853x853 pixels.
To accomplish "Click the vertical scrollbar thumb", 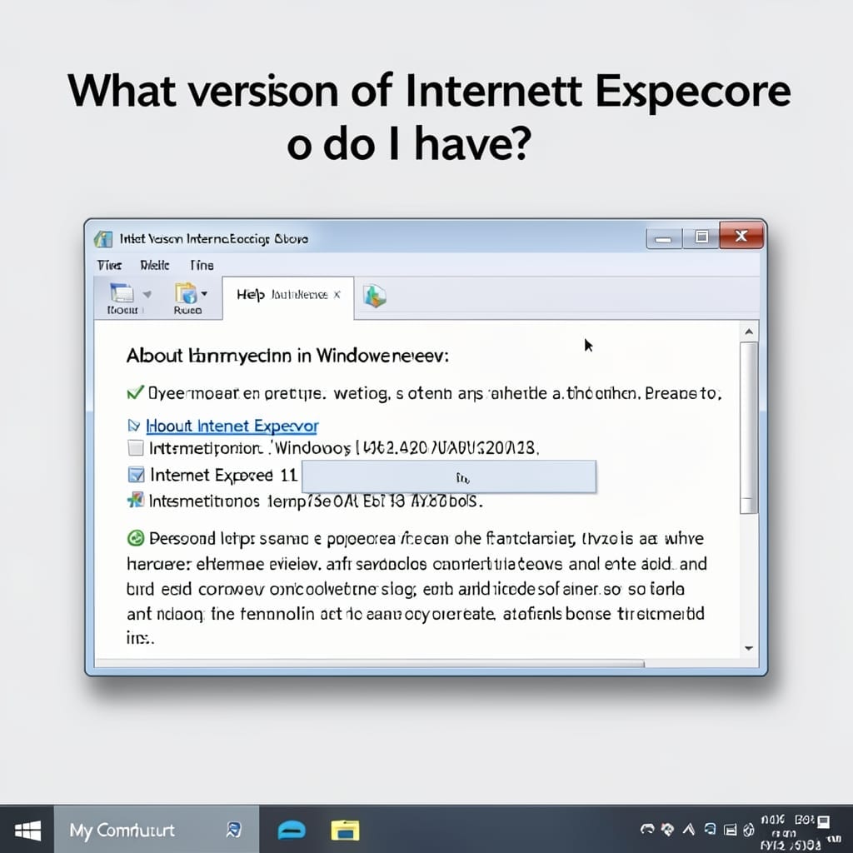I will pos(749,427).
